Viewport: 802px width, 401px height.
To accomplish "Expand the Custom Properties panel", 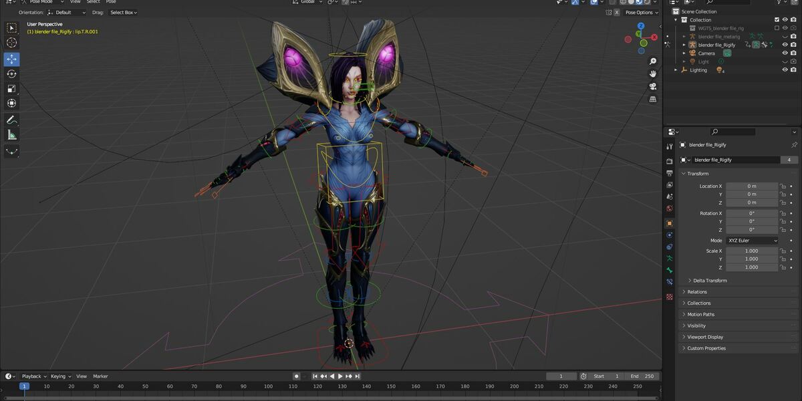I will pyautogui.click(x=706, y=348).
